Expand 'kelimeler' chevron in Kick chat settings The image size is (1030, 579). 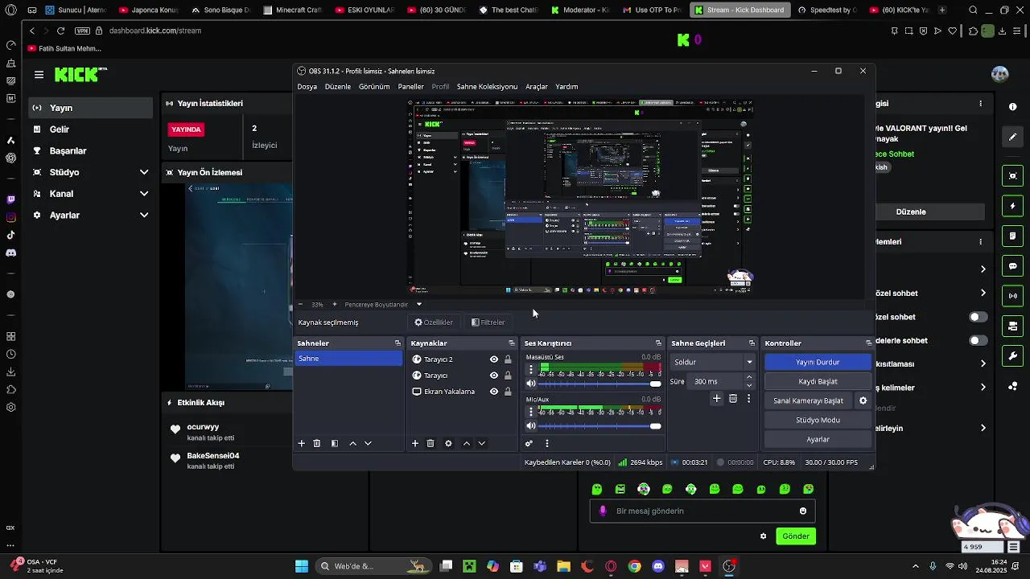pos(983,387)
